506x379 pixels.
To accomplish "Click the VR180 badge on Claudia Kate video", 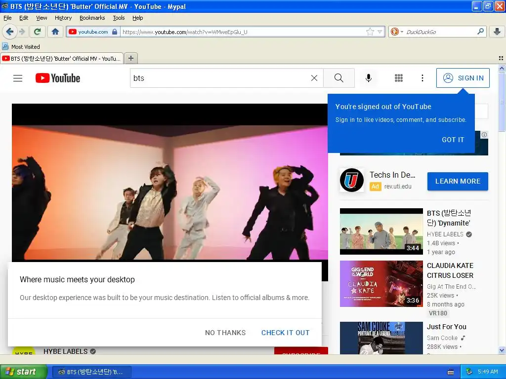I will [x=438, y=313].
